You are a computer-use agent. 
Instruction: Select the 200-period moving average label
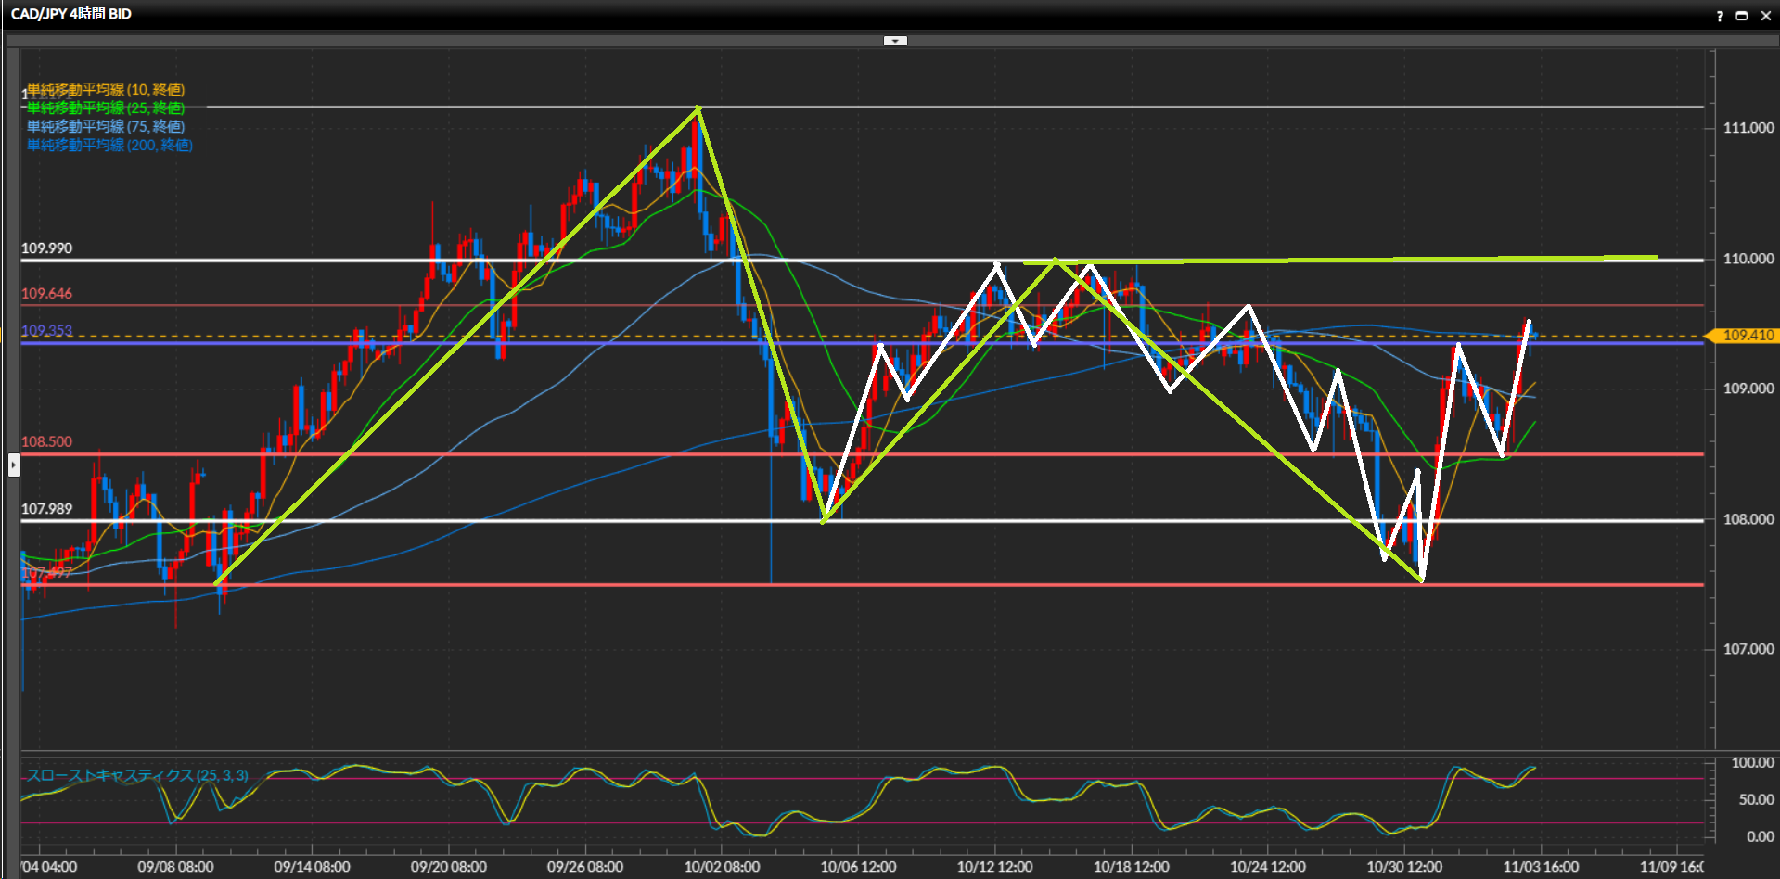[109, 146]
